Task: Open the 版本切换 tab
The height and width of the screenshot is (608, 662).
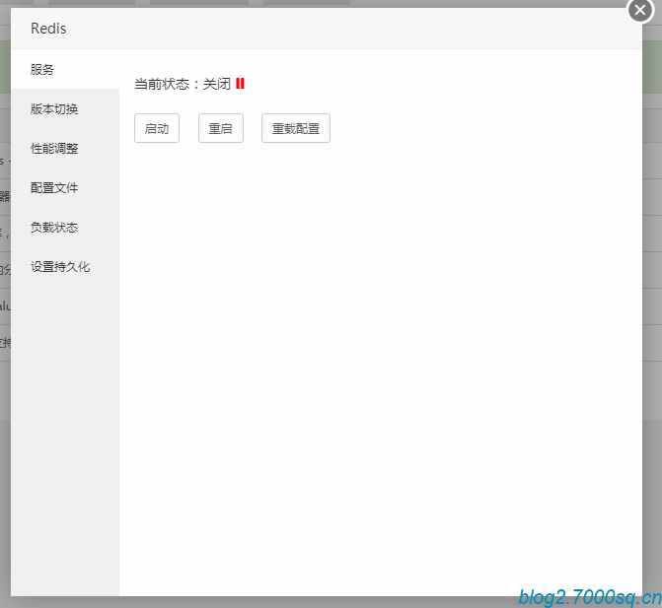Action: [x=65, y=108]
